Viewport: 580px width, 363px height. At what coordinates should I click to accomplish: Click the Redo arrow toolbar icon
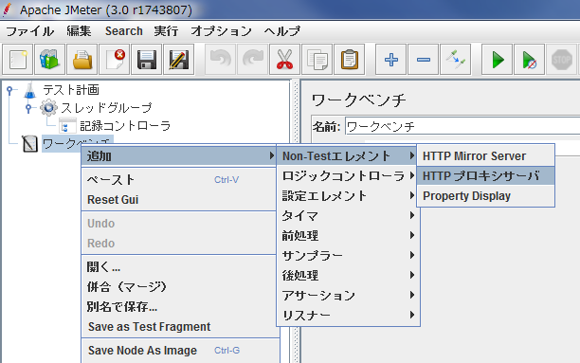click(253, 60)
